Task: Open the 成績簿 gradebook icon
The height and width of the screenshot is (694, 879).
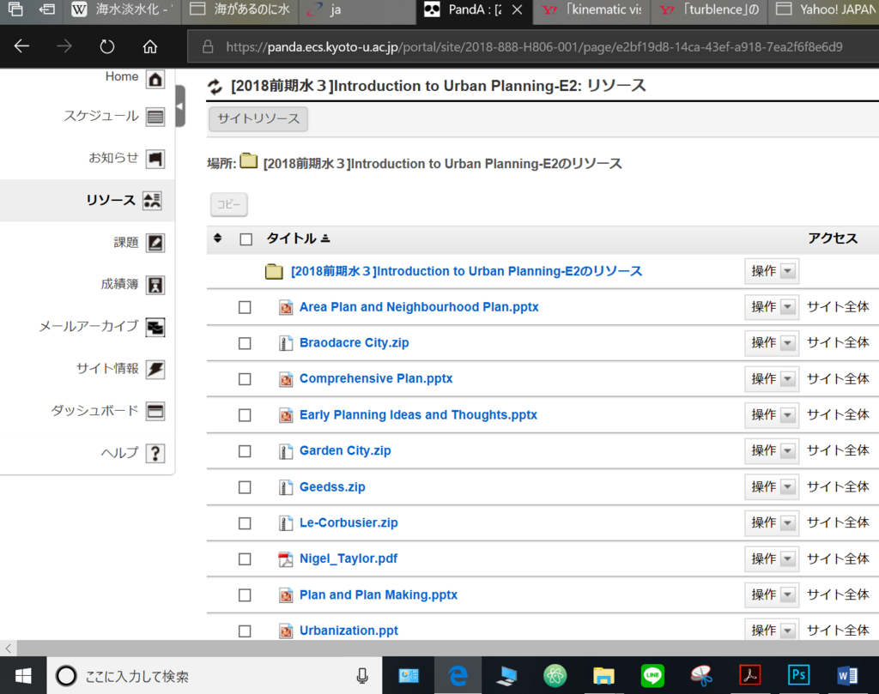Action: point(155,285)
